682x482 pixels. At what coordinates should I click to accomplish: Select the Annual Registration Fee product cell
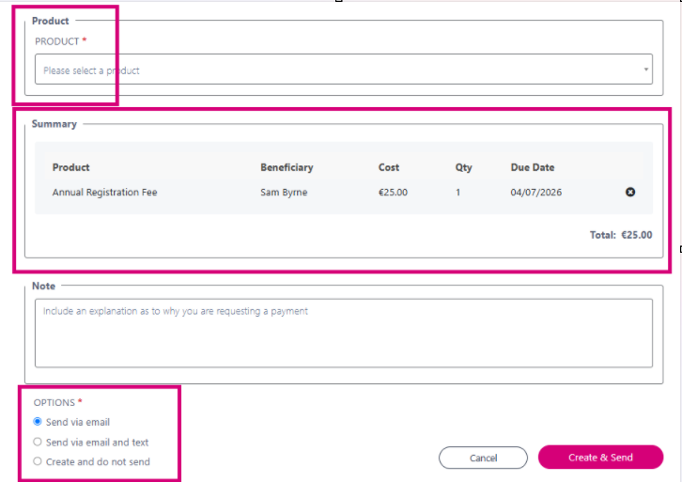(105, 193)
